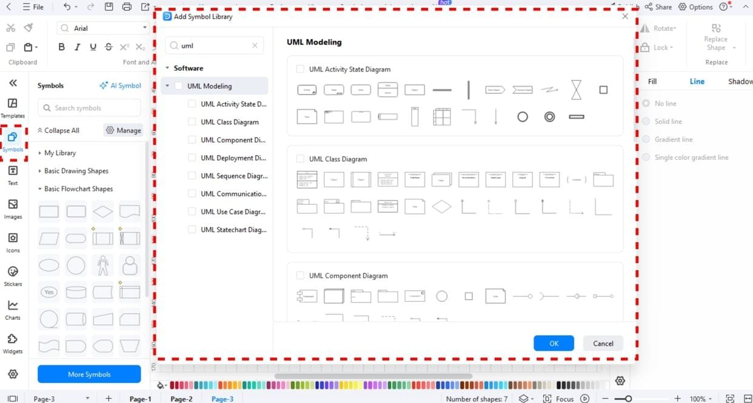The height and width of the screenshot is (403, 753).
Task: Check UML Class Diagram in the tree
Action: point(192,122)
